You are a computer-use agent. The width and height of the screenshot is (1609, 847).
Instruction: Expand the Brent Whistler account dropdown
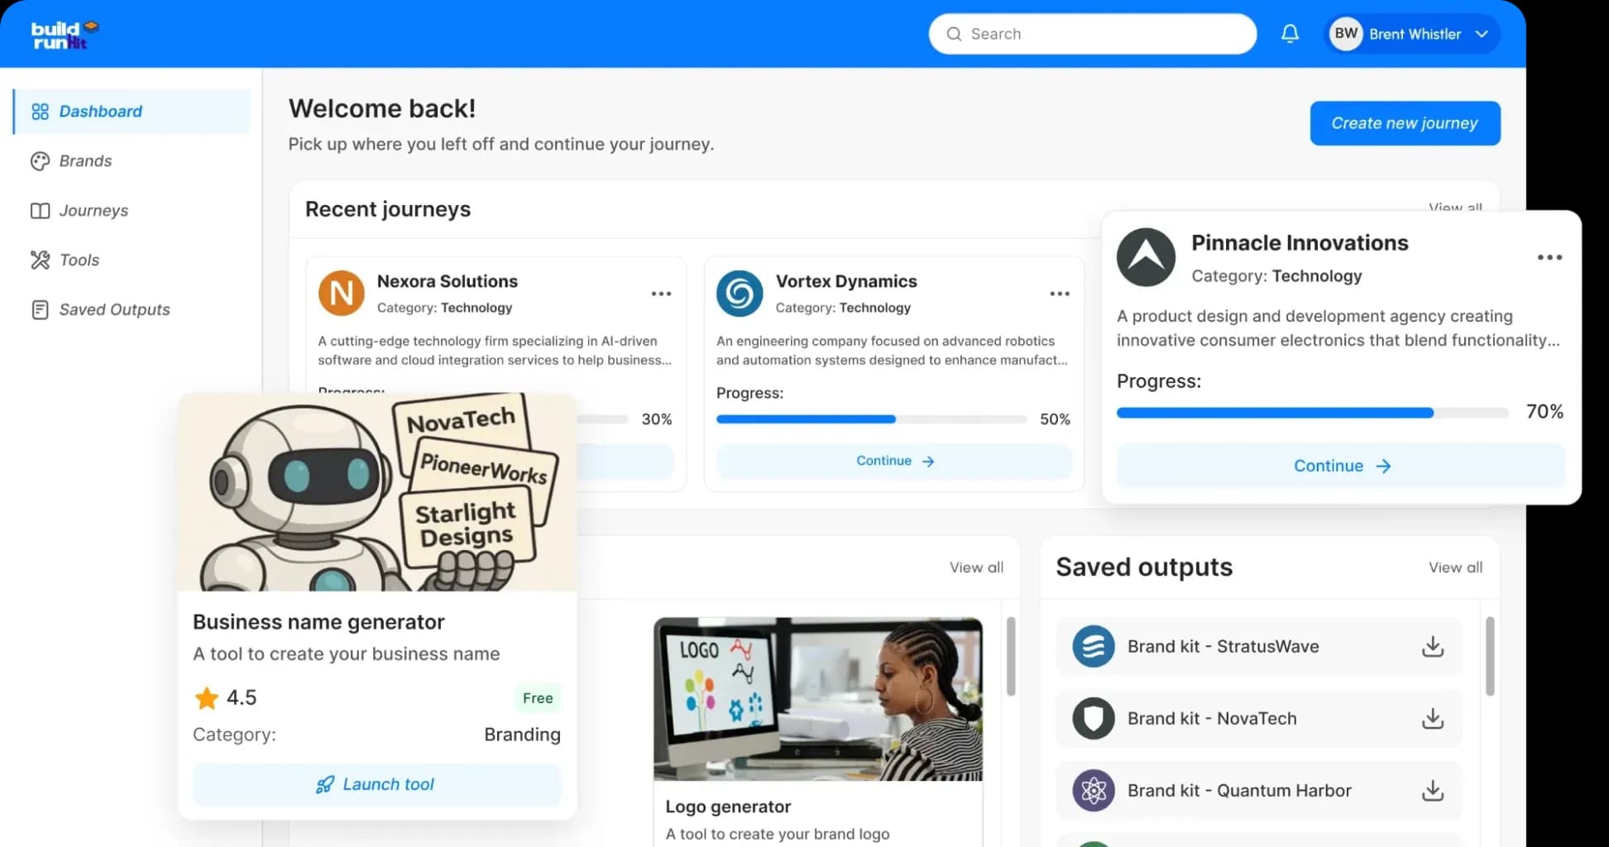coord(1482,34)
